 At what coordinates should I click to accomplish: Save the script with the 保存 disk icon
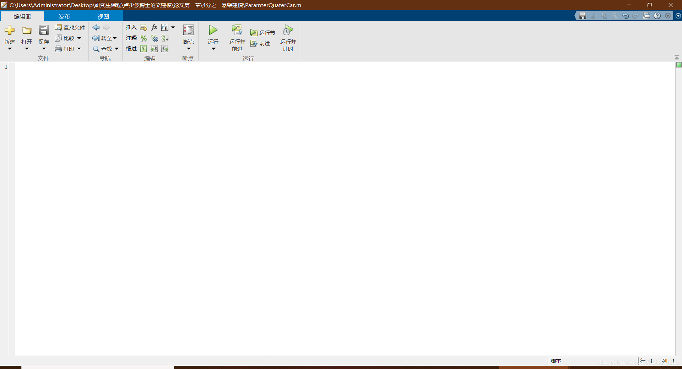pyautogui.click(x=44, y=30)
